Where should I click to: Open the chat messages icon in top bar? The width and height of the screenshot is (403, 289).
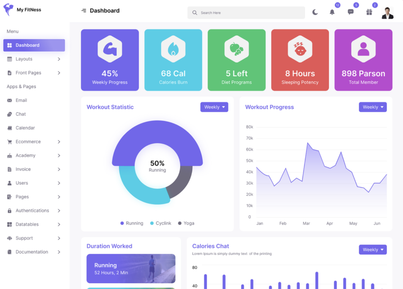click(351, 12)
